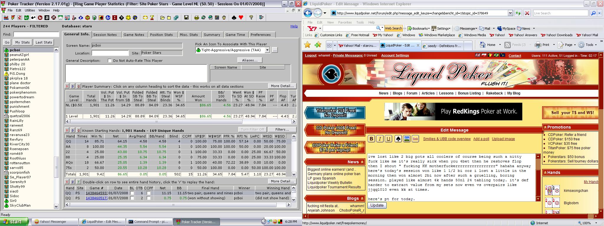
Task: Click the hand icon in Poker Tracker toolbar
Action: pyautogui.click(x=224, y=18)
